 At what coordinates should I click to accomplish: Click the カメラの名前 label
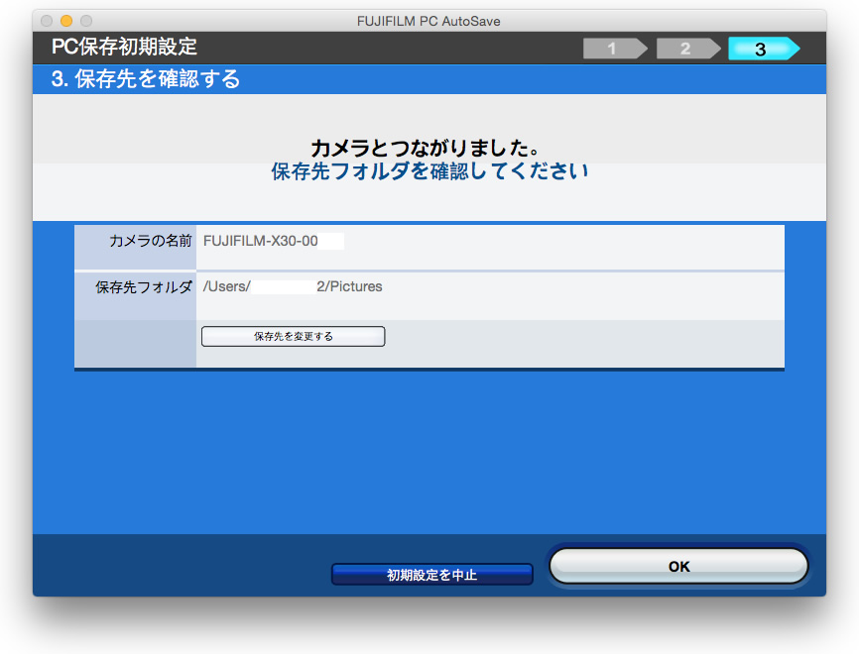coord(151,241)
